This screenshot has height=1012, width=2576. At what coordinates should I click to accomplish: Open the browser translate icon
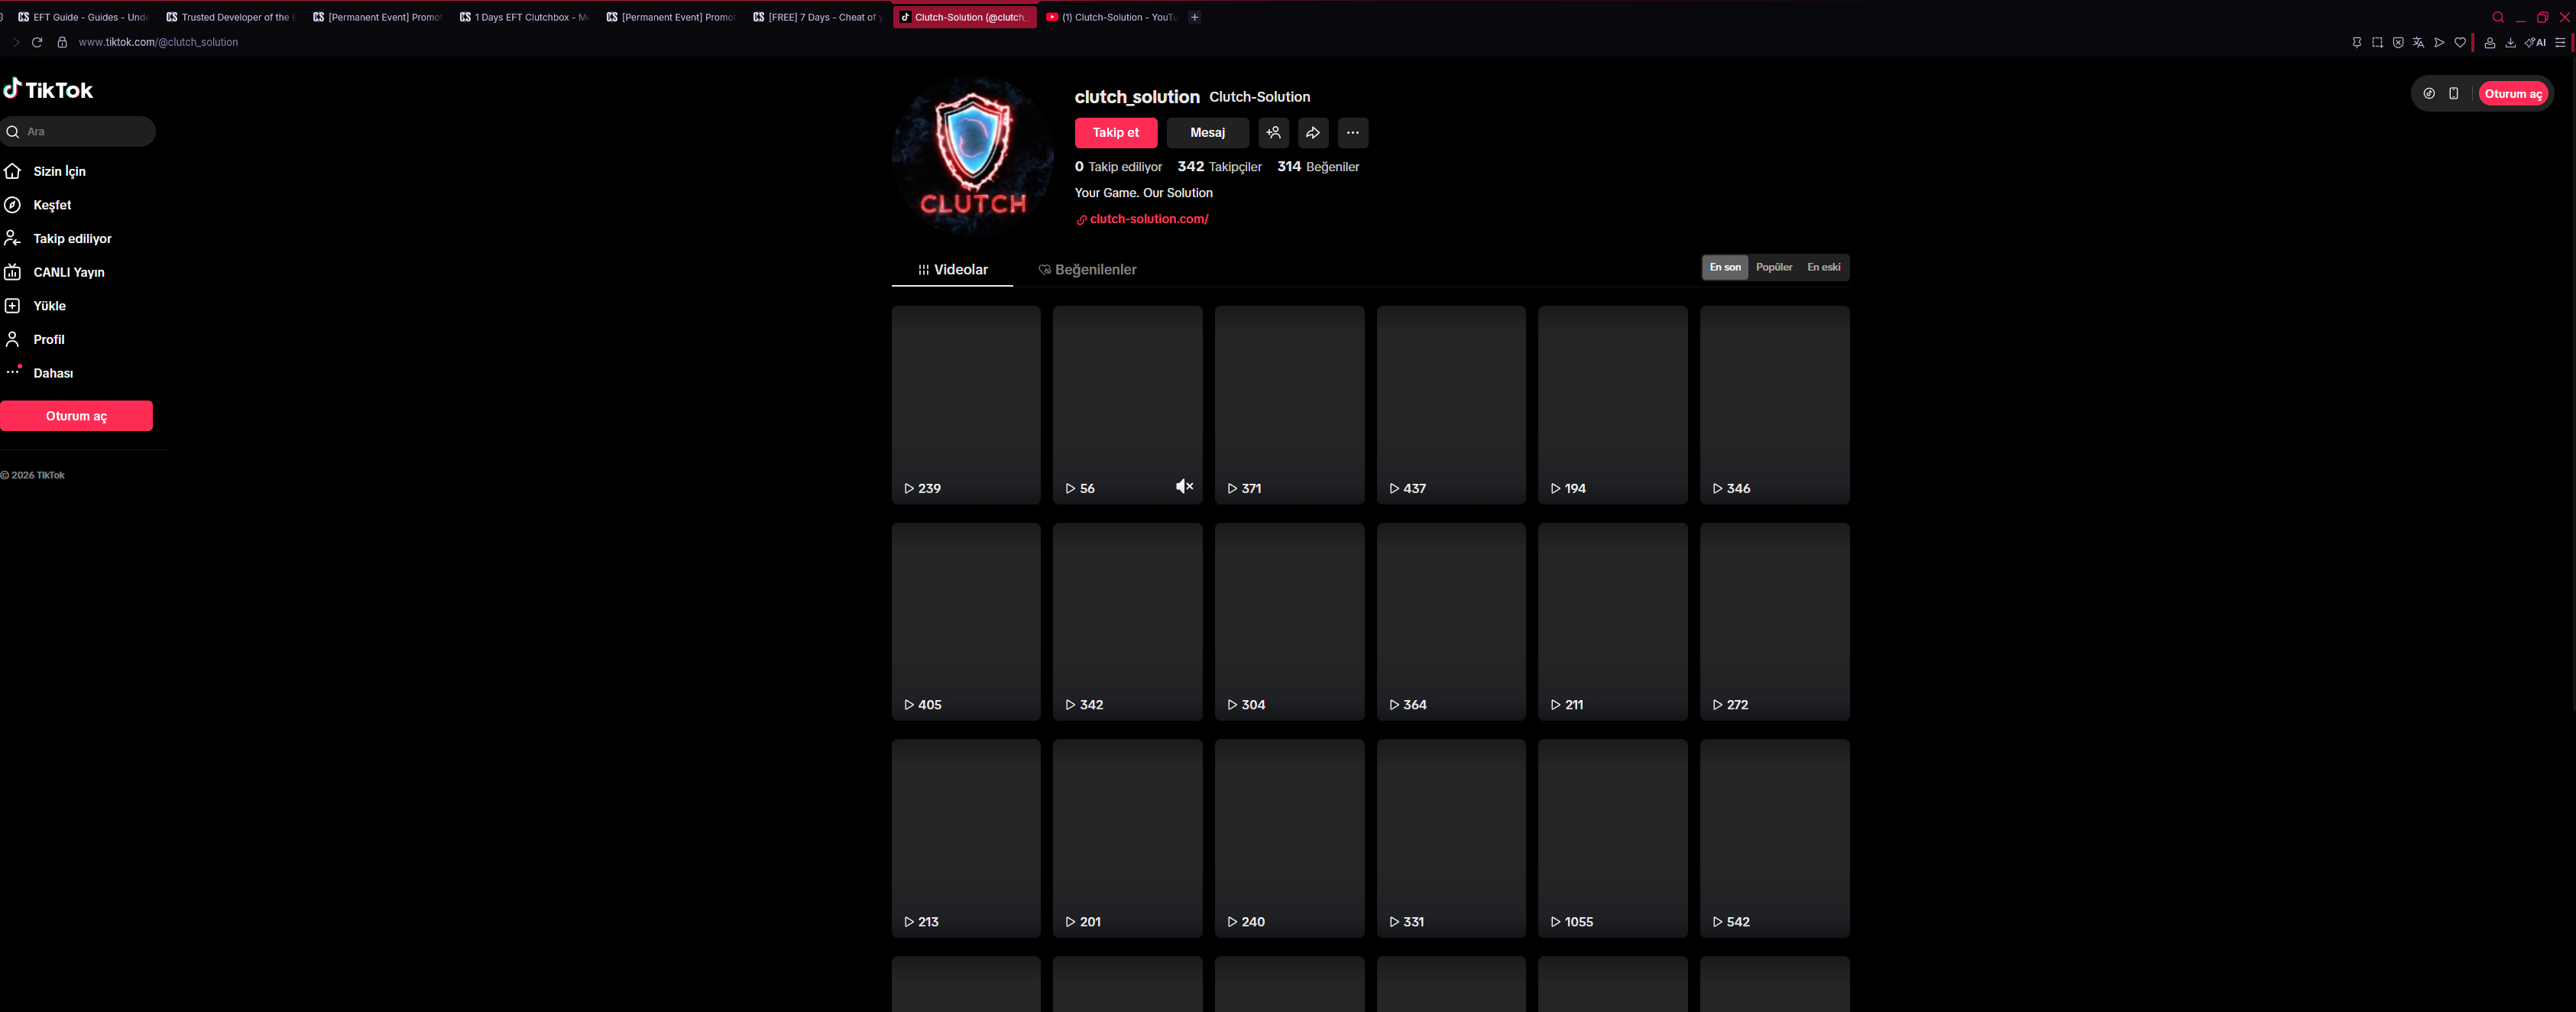(2419, 42)
